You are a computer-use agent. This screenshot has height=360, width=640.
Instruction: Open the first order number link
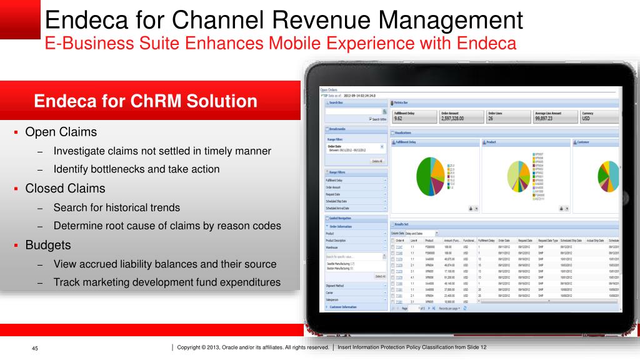tap(399, 247)
